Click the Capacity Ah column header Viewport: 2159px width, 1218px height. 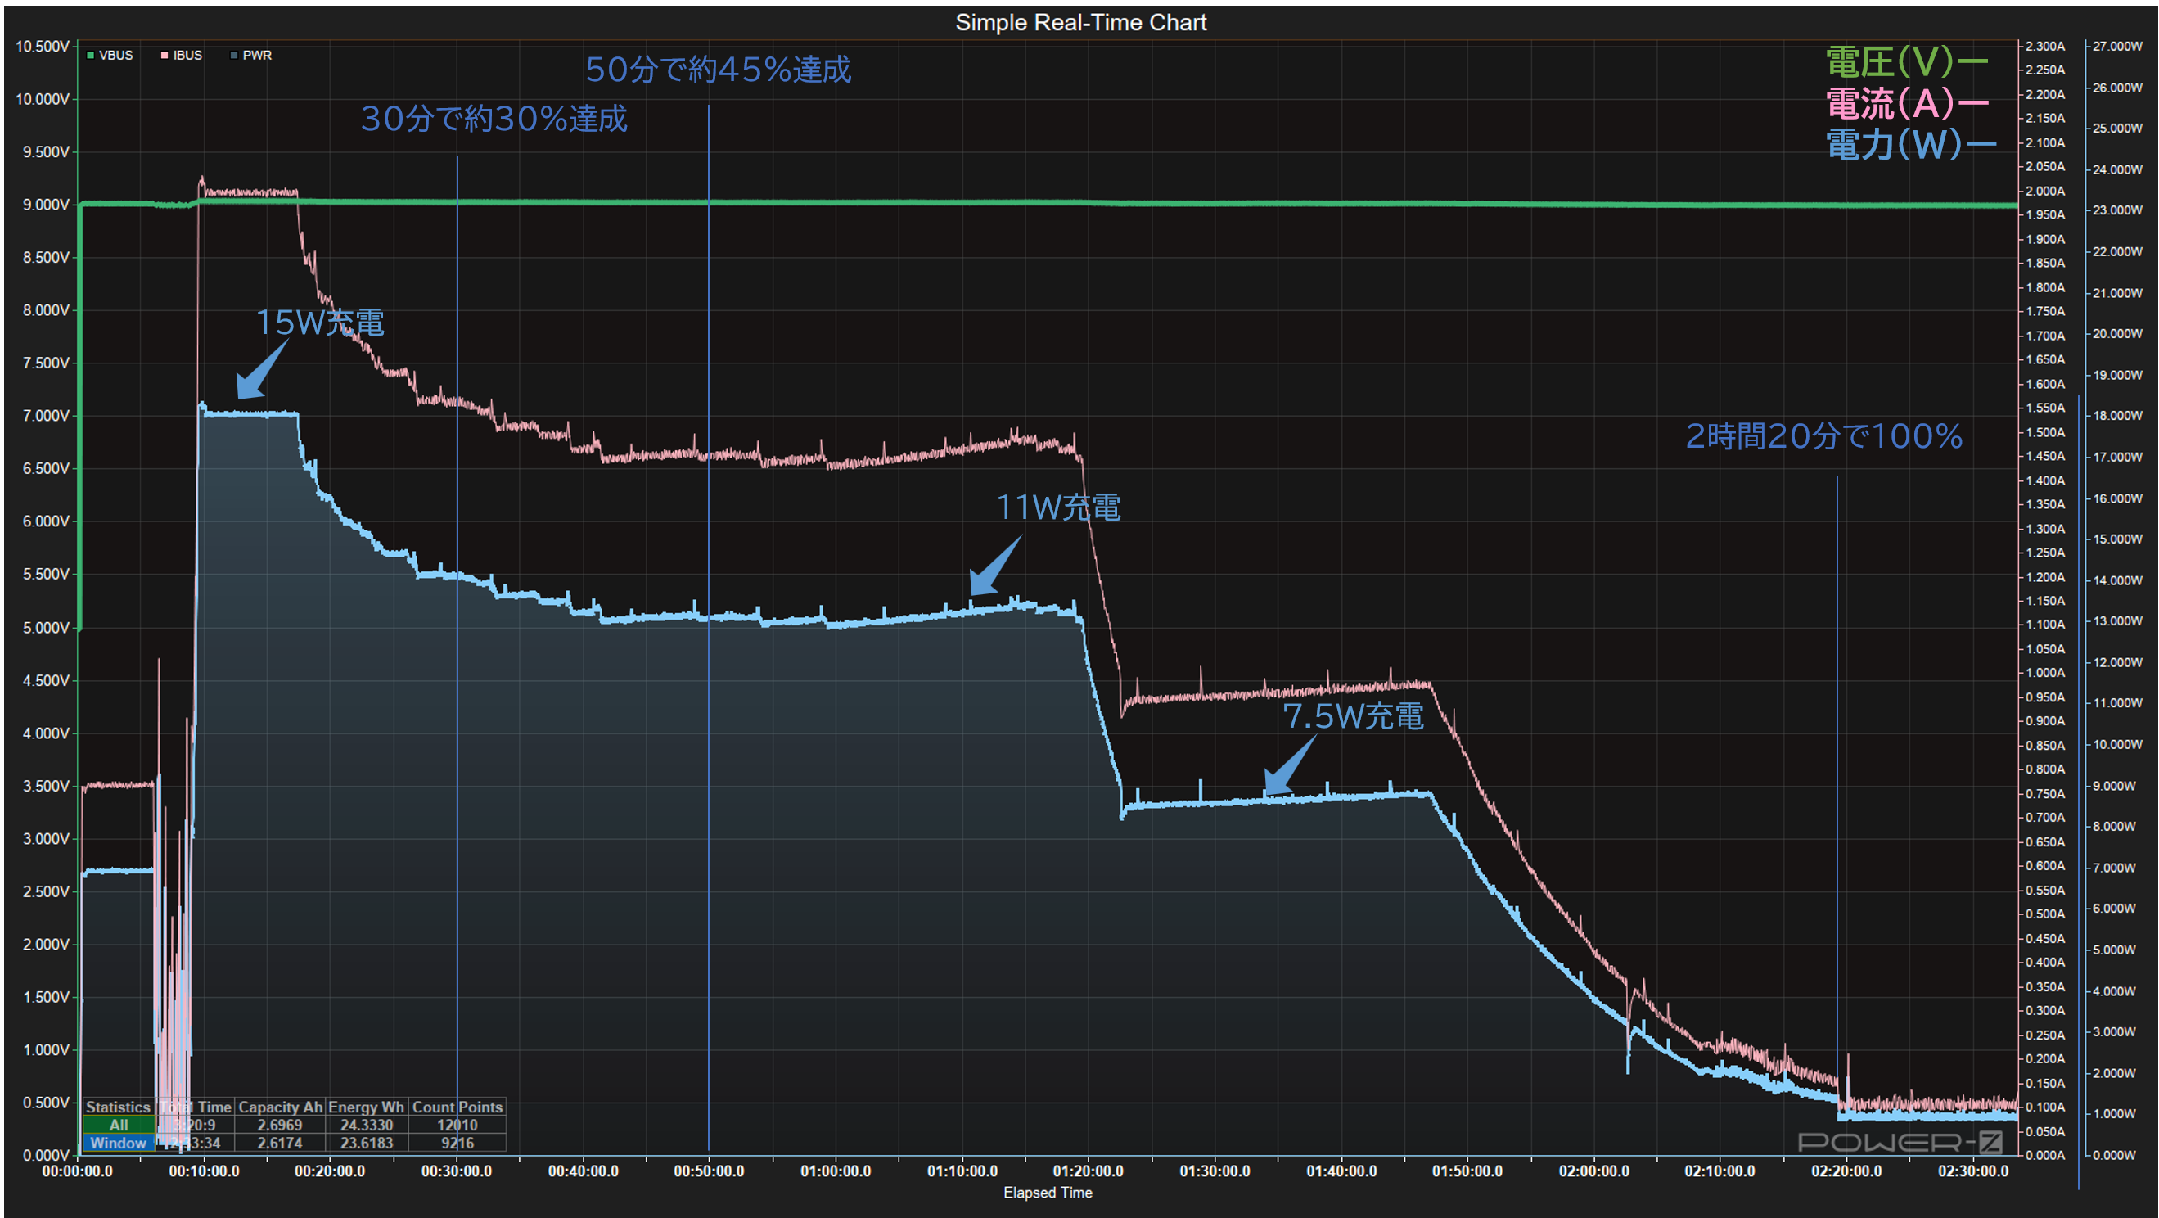(x=280, y=1107)
